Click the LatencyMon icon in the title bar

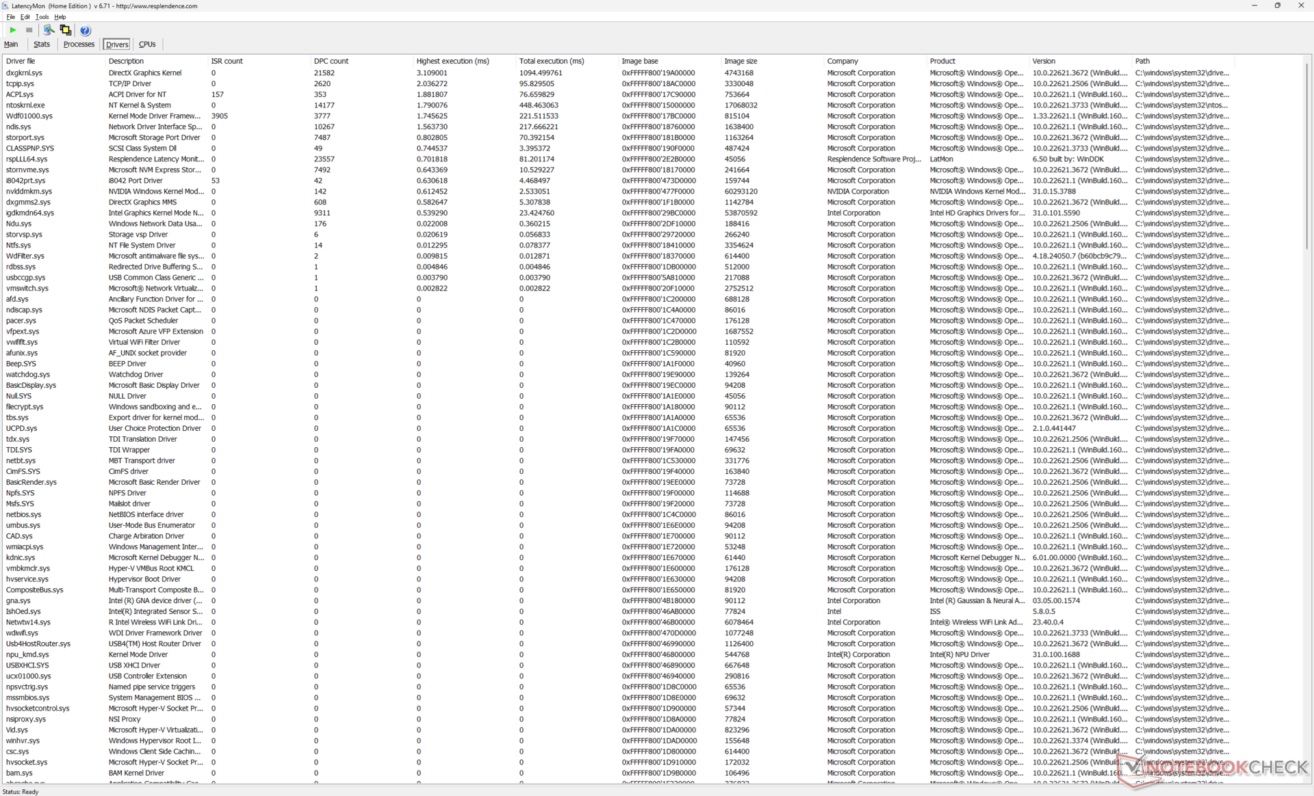tap(5, 5)
